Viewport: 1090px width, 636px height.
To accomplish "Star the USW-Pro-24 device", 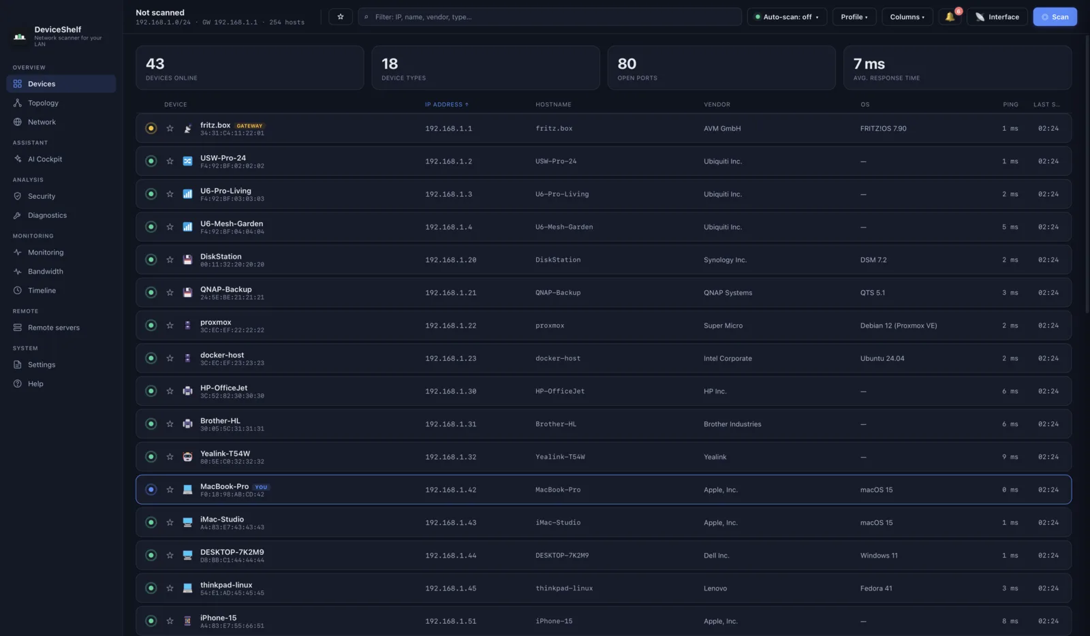I will (170, 161).
